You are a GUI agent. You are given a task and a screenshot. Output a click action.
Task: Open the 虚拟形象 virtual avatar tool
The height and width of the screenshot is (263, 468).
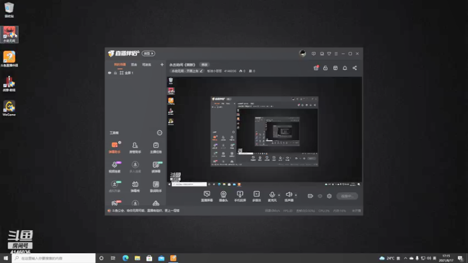click(x=114, y=186)
